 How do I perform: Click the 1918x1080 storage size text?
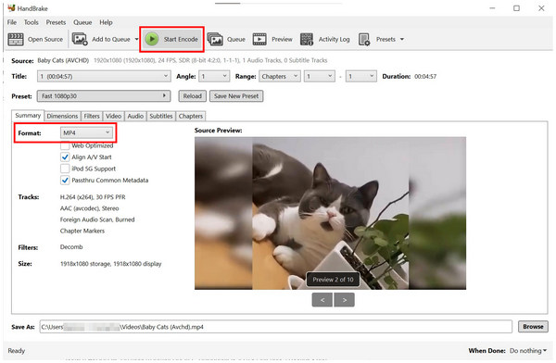(x=110, y=264)
